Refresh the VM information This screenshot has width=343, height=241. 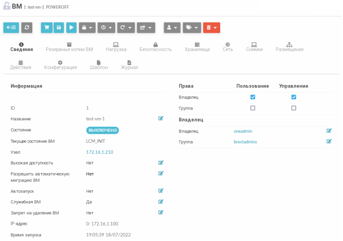(x=27, y=28)
